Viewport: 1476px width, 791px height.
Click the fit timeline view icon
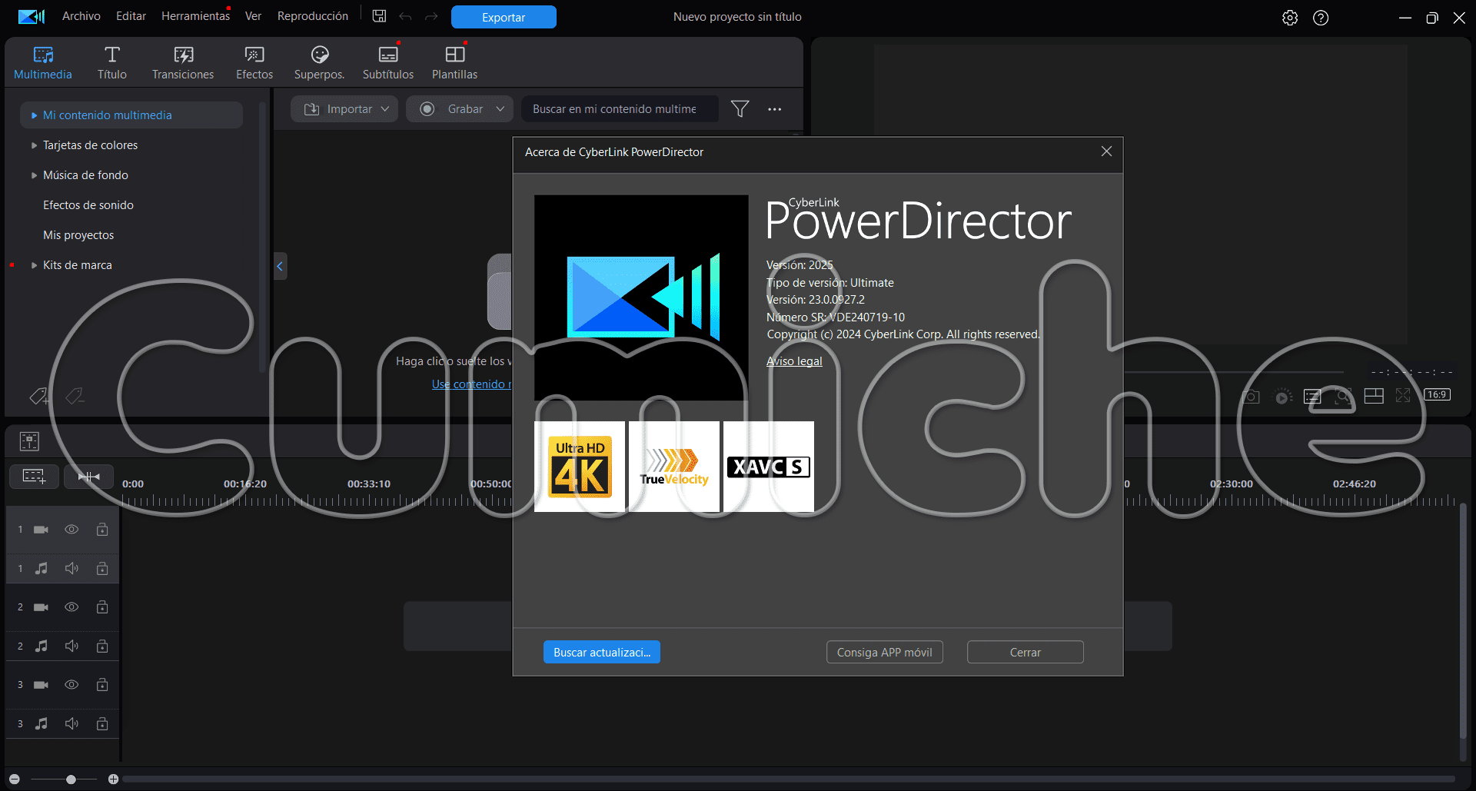click(x=88, y=477)
